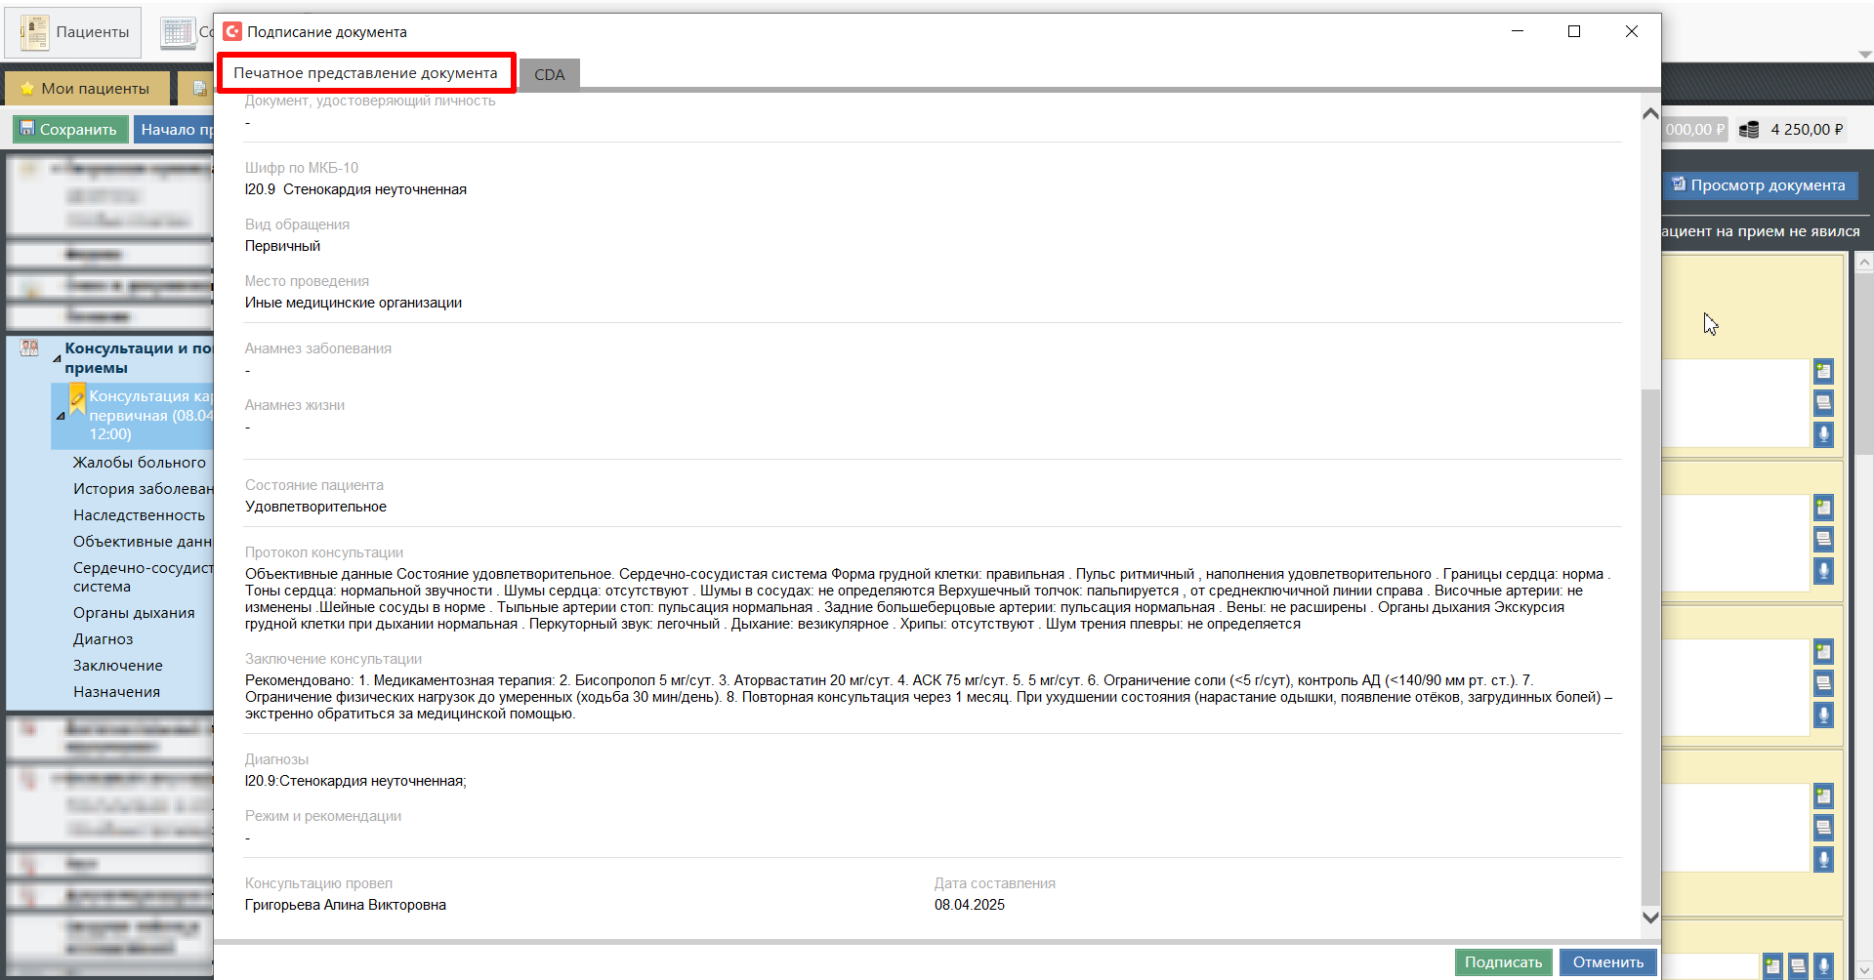Screen dimensions: 1874x980
Task: Click the doctors icon beside Консультации и приемы
Action: pyautogui.click(x=29, y=348)
